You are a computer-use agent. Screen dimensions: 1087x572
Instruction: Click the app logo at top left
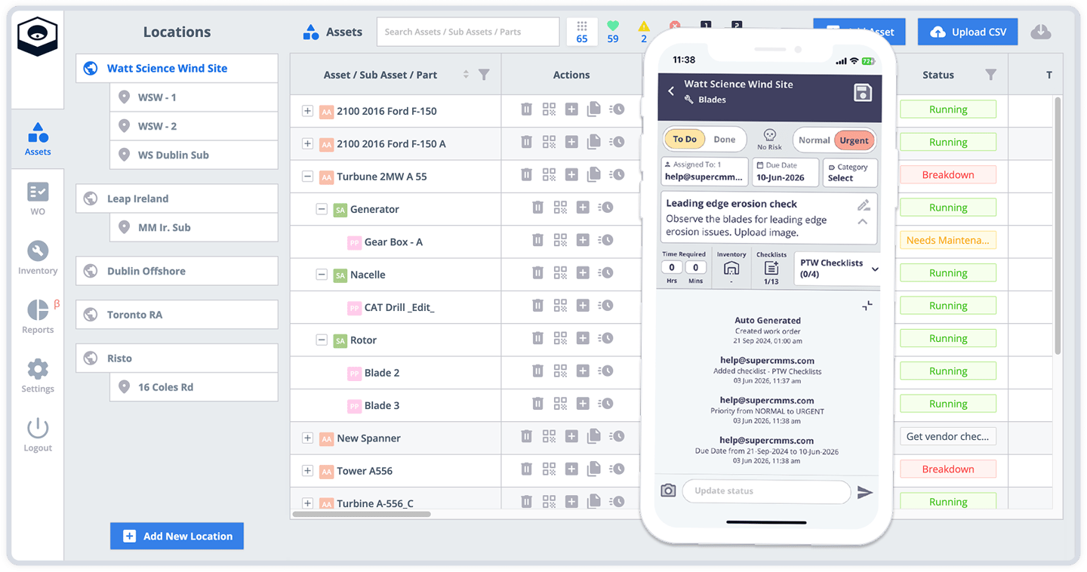(x=38, y=36)
